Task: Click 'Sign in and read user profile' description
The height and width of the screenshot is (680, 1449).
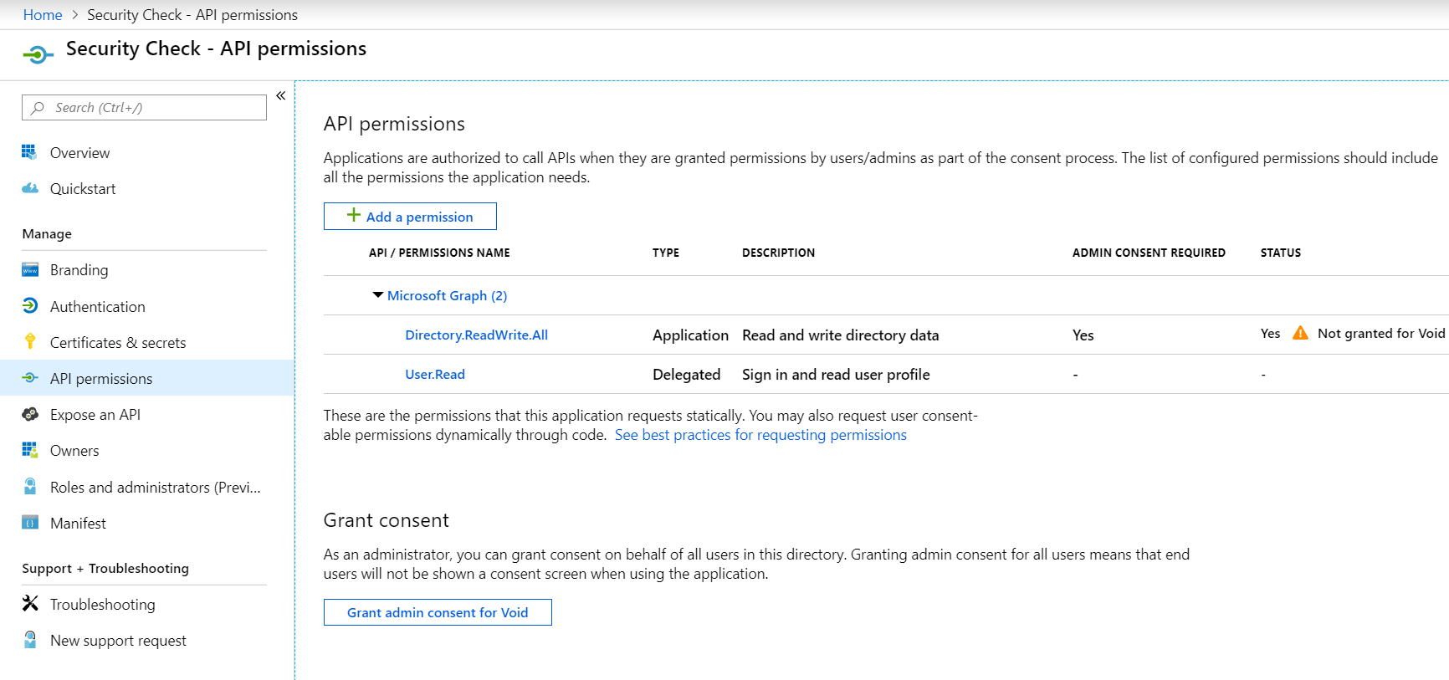Action: 836,374
